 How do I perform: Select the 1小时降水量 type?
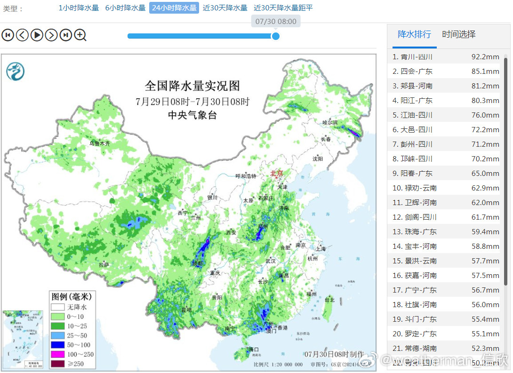click(x=79, y=8)
